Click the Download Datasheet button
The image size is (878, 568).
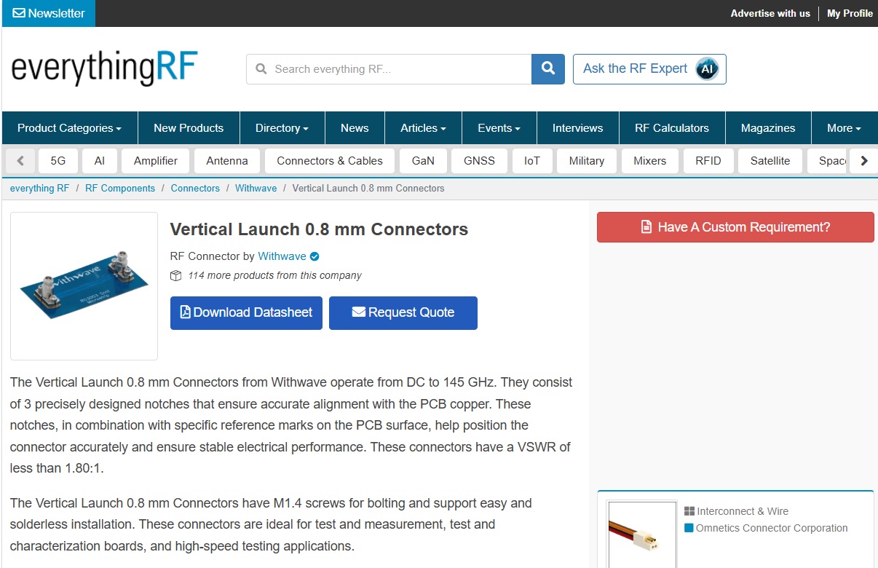(246, 313)
